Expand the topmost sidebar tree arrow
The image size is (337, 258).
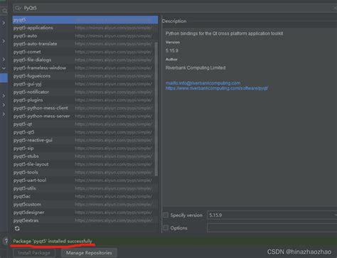click(x=4, y=23)
